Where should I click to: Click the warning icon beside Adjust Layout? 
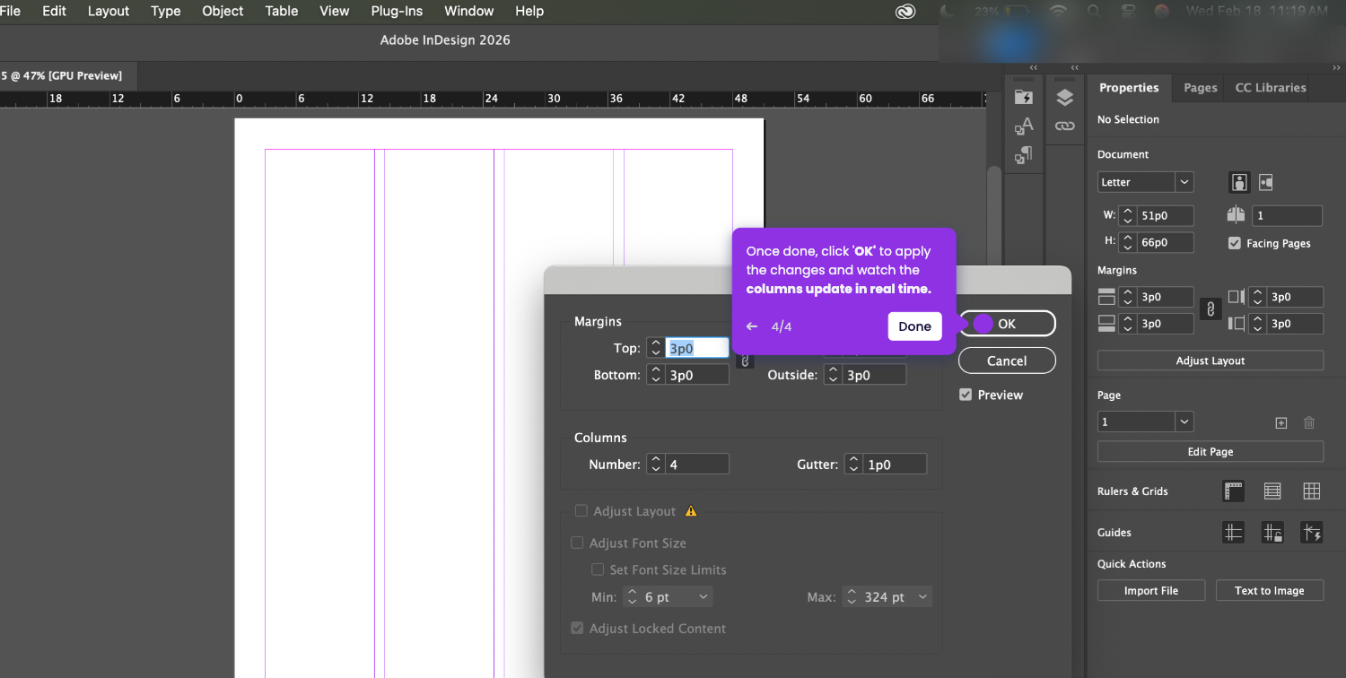691,511
